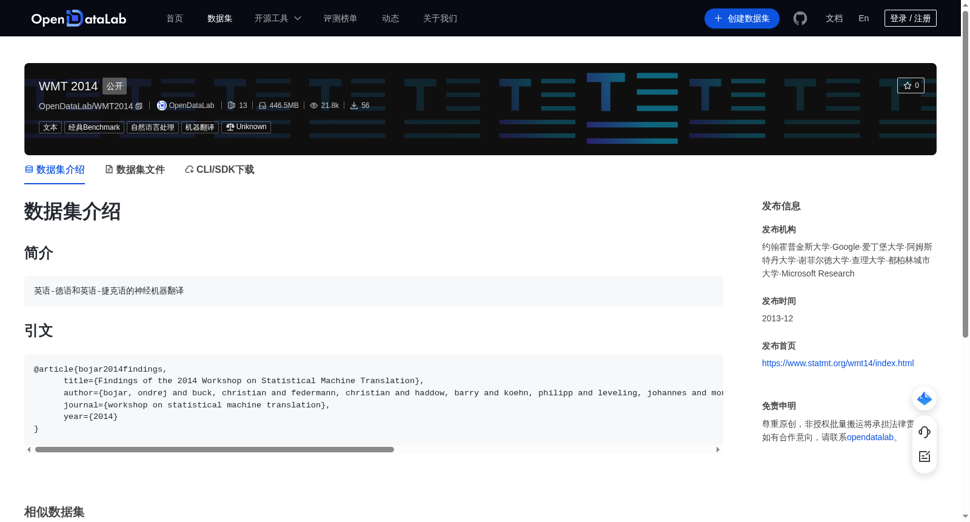Image resolution: width=970 pixels, height=522 pixels.
Task: Click the citation horizontal scrollbar thumb
Action: click(x=215, y=450)
